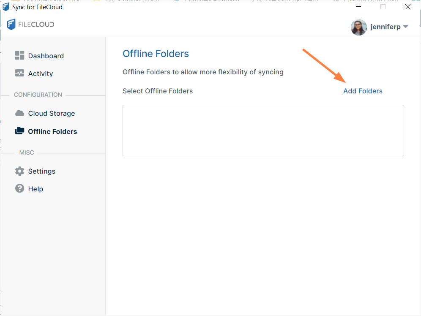Minimize the Sync for FileCloud window

tap(358, 7)
